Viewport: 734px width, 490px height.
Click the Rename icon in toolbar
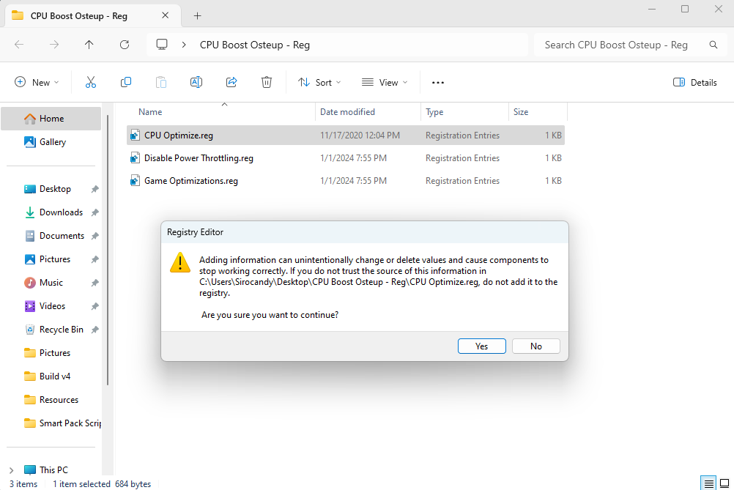point(196,83)
